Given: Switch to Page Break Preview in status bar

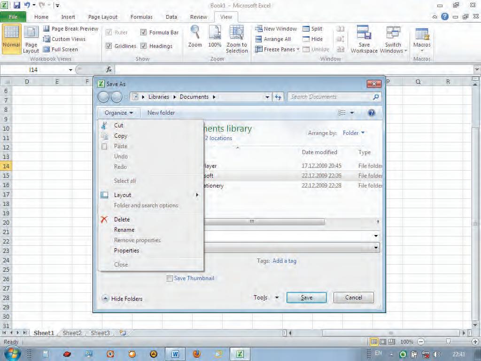Looking at the screenshot, I should (x=392, y=341).
